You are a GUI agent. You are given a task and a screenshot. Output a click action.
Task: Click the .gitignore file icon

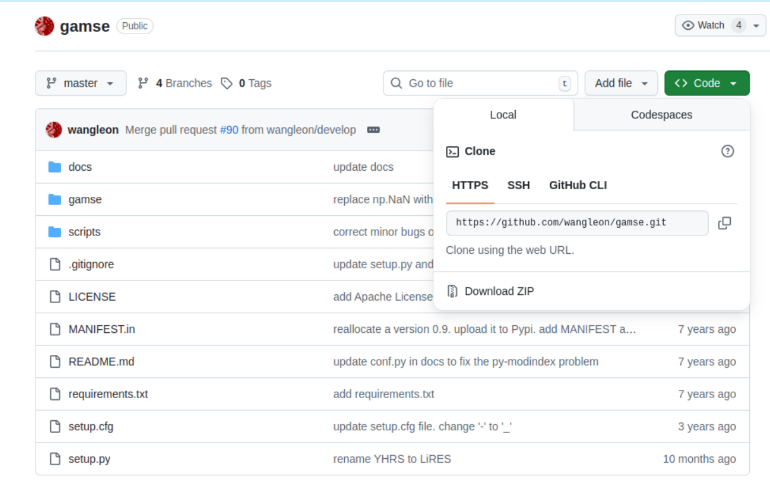pyautogui.click(x=55, y=265)
